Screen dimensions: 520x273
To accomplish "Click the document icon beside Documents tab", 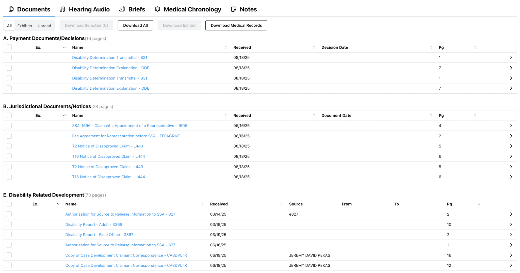I will [11, 9].
